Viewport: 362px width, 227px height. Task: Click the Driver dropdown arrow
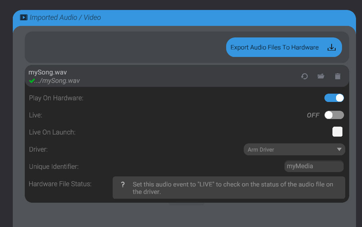(339, 149)
